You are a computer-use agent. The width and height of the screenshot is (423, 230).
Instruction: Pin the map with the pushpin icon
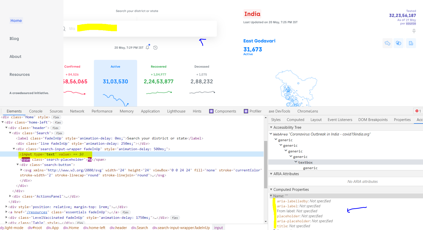[x=414, y=31]
